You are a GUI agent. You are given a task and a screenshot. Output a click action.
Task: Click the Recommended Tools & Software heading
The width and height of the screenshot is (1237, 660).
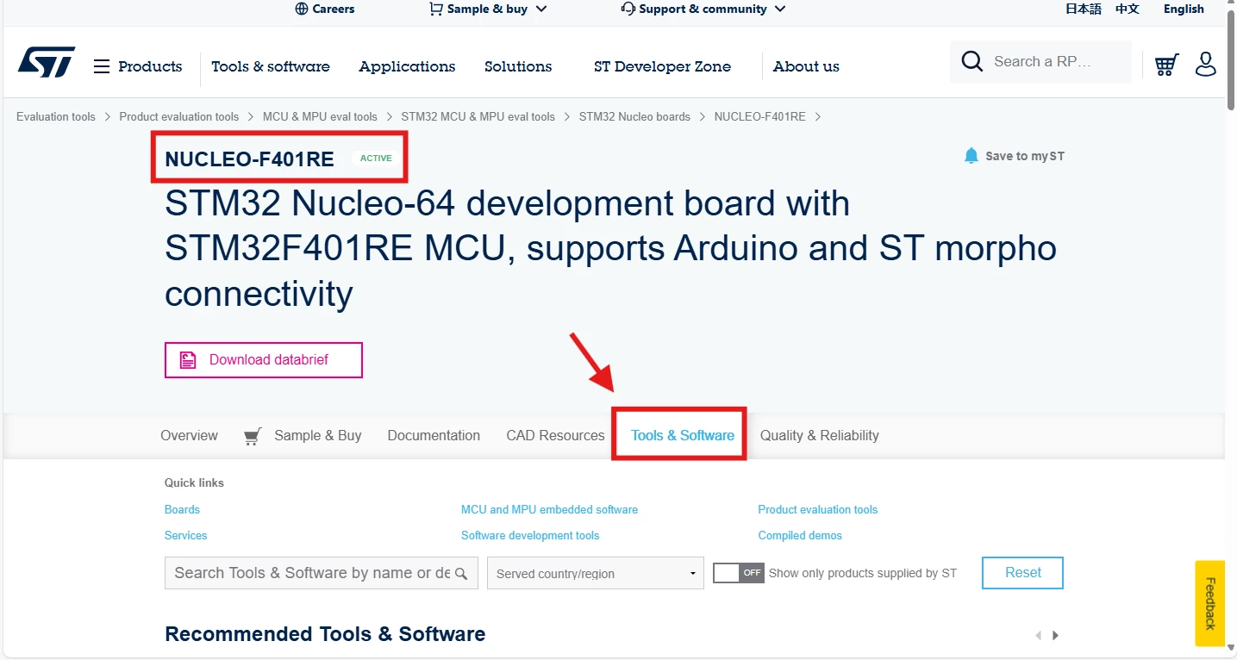(325, 634)
